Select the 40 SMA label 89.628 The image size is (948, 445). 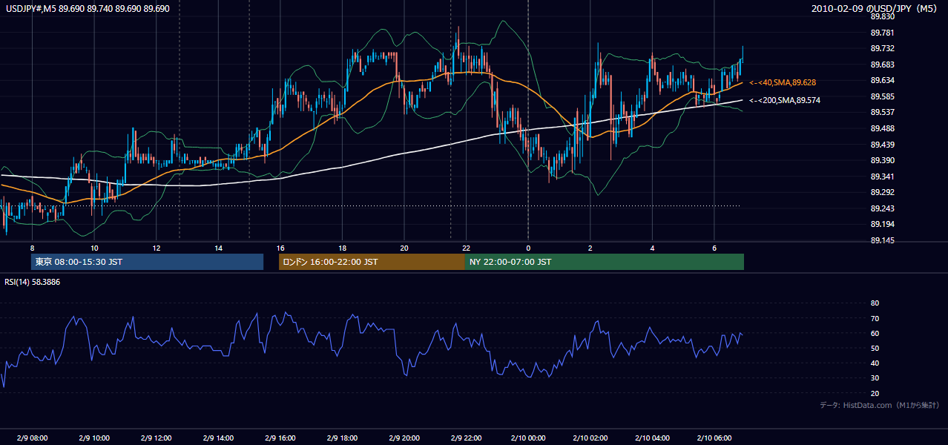(x=783, y=82)
